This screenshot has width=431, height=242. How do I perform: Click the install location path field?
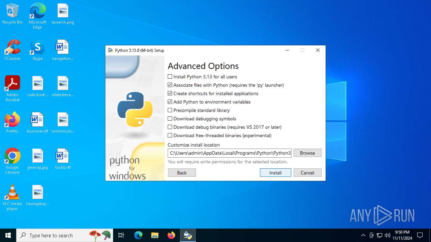(230, 153)
